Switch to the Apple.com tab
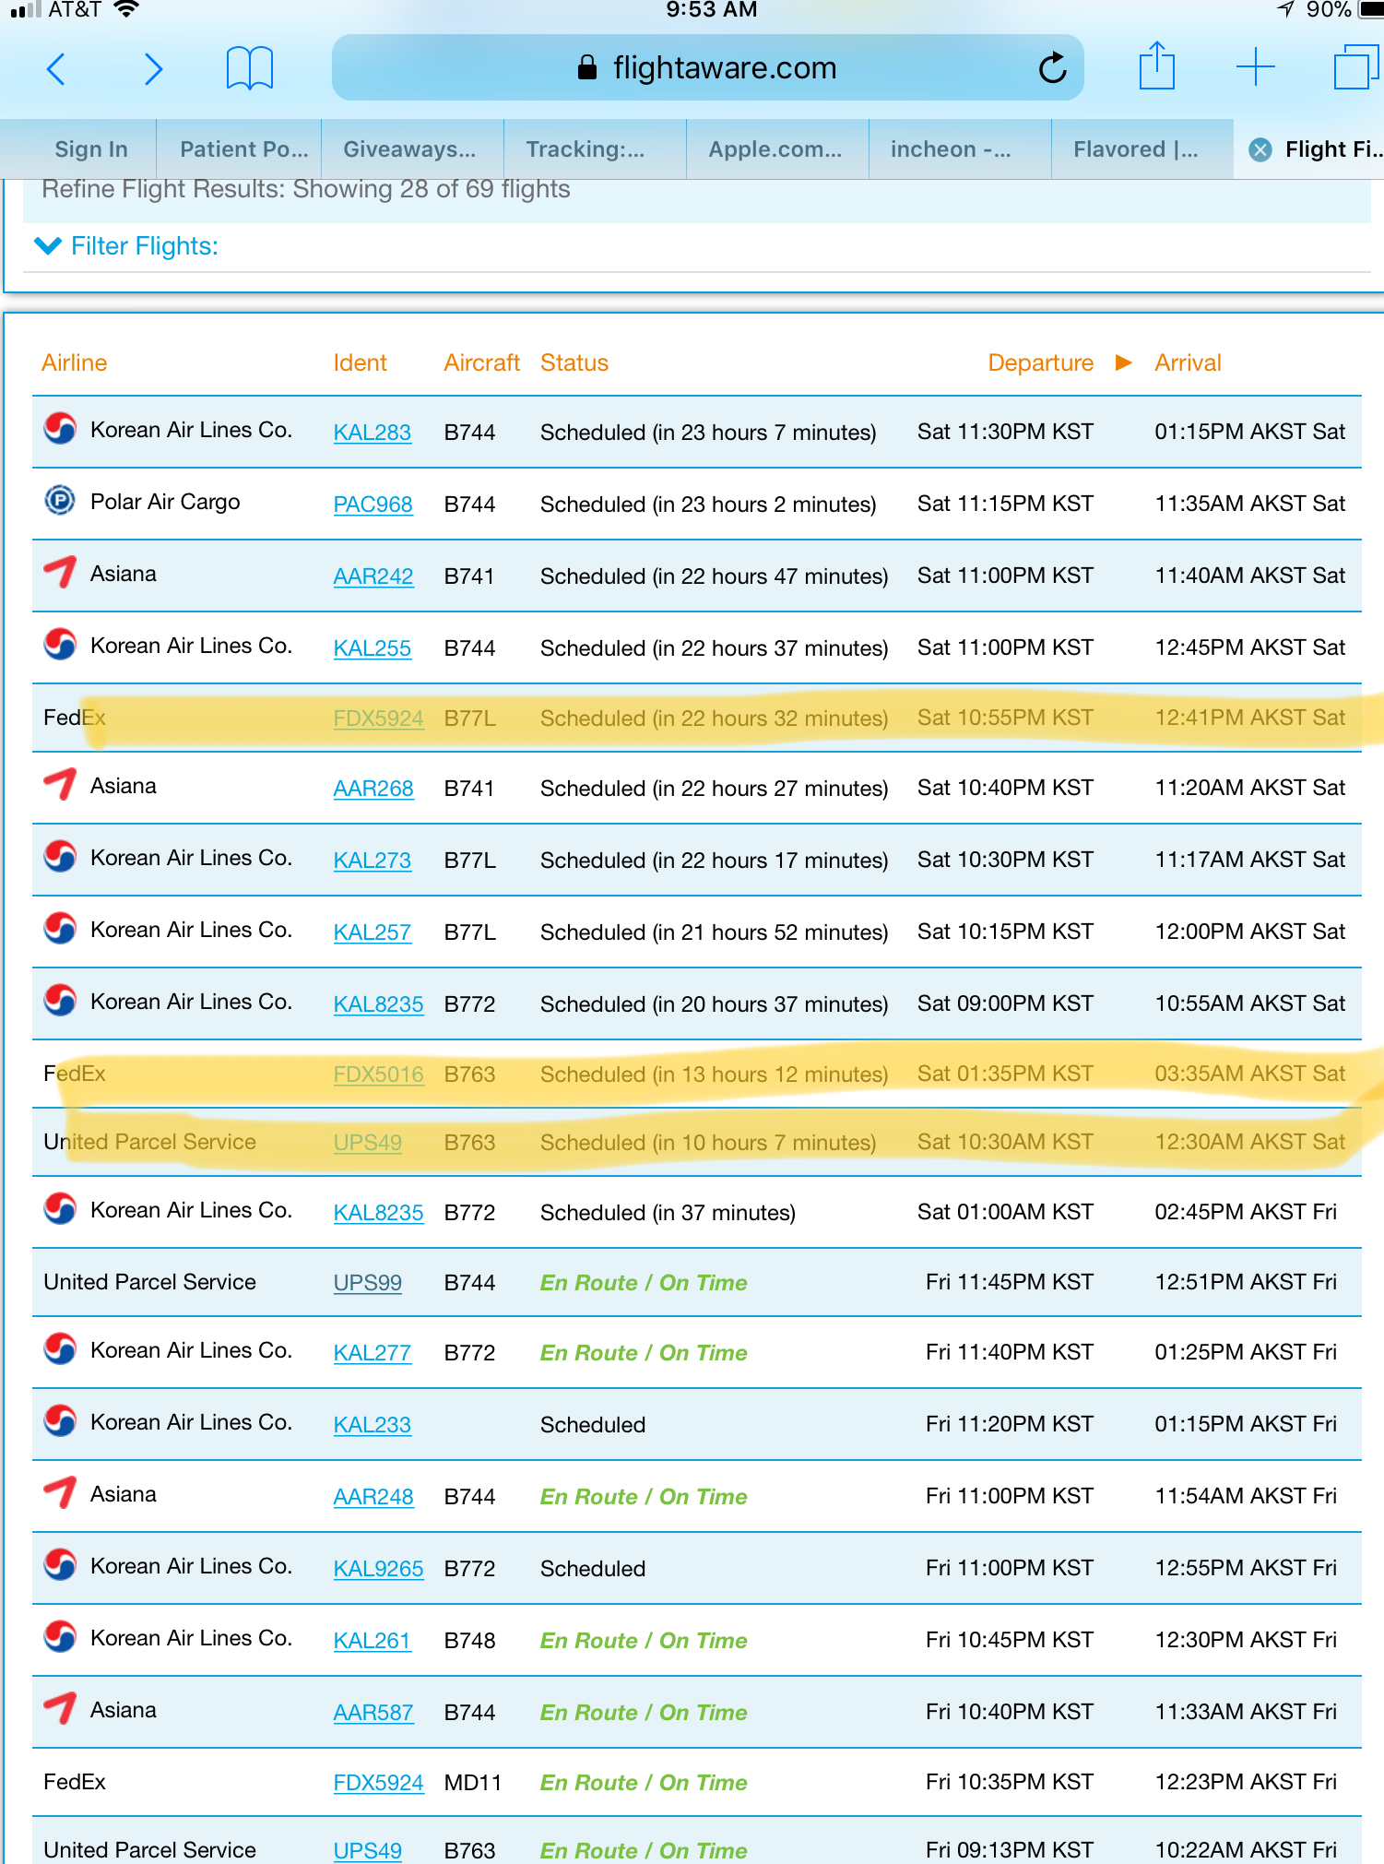Viewport: 1384px width, 1864px height. [x=775, y=149]
